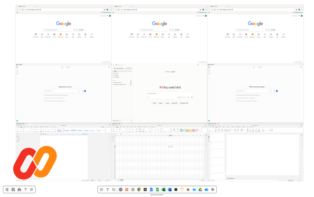Image resolution: width=314 pixels, height=197 pixels.
Task: Launch the orange Claude app from the dock
Action: (x=127, y=190)
